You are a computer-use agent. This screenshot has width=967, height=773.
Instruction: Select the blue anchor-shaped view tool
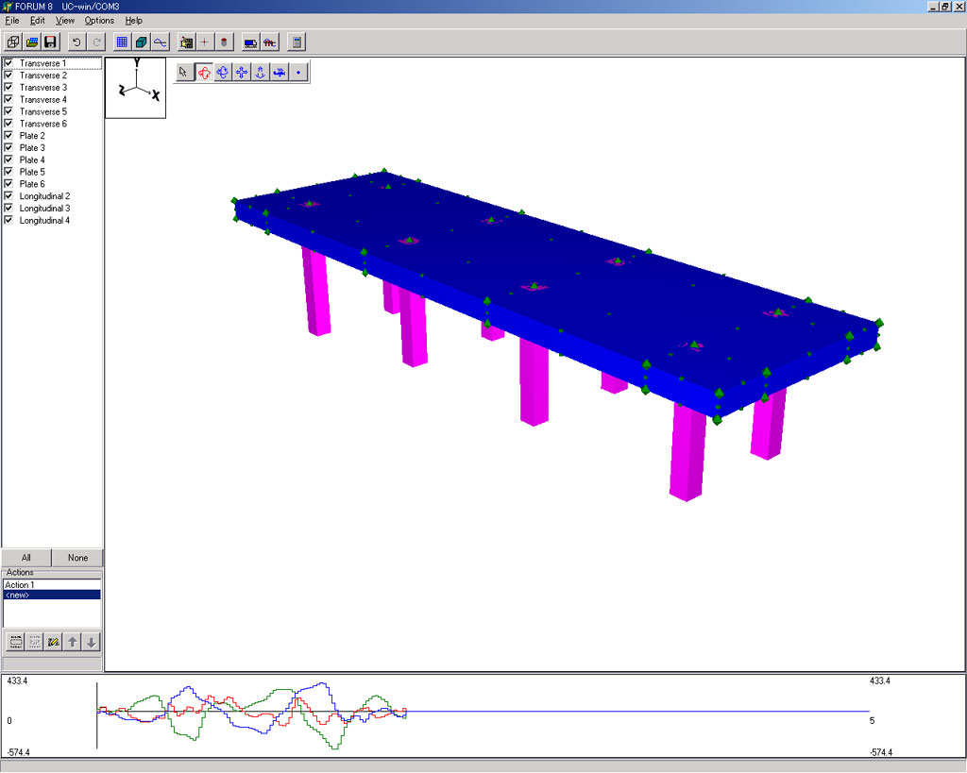(261, 72)
